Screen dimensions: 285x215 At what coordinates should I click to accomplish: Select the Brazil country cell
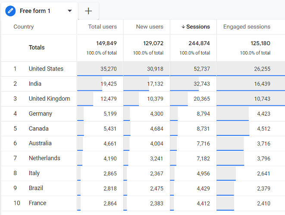(x=36, y=188)
